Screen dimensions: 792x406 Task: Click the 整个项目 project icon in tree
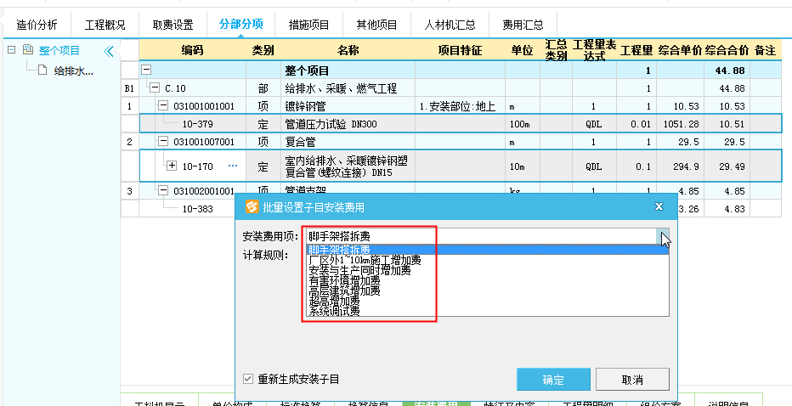[28, 51]
